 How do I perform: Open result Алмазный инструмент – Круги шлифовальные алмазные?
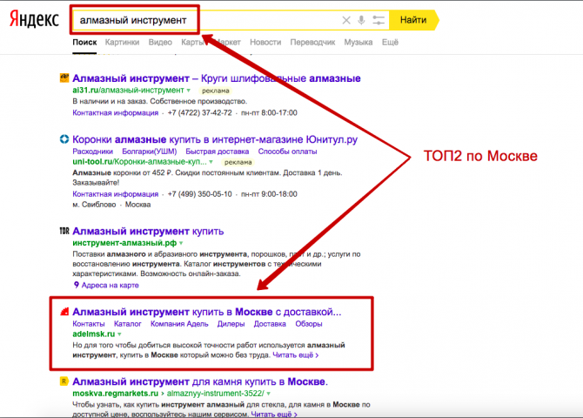217,78
